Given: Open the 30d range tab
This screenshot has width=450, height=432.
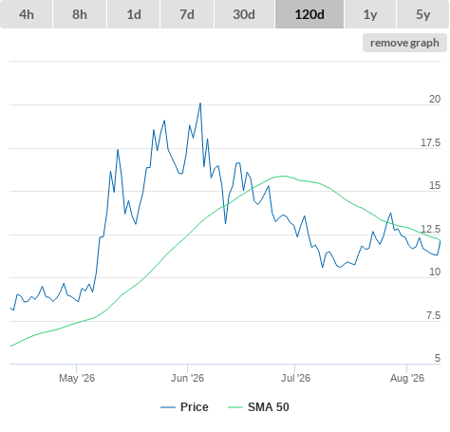Looking at the screenshot, I should (244, 14).
